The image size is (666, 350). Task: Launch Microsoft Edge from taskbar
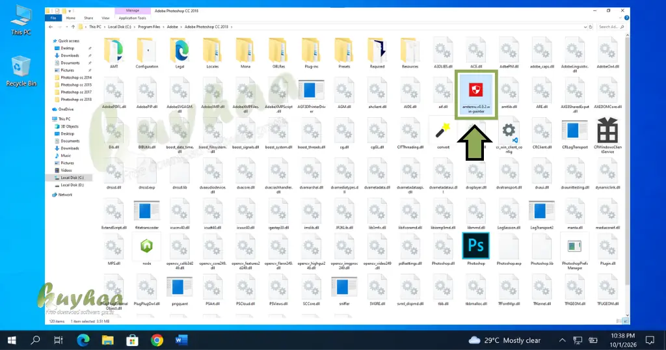click(x=83, y=340)
